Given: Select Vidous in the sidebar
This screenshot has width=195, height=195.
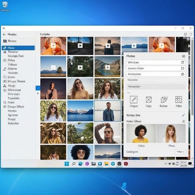Looking at the screenshot, I should click(x=12, y=64).
